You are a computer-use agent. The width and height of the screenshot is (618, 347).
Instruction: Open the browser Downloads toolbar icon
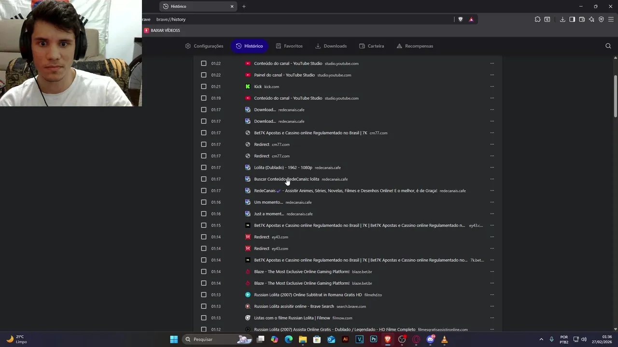coord(562,19)
